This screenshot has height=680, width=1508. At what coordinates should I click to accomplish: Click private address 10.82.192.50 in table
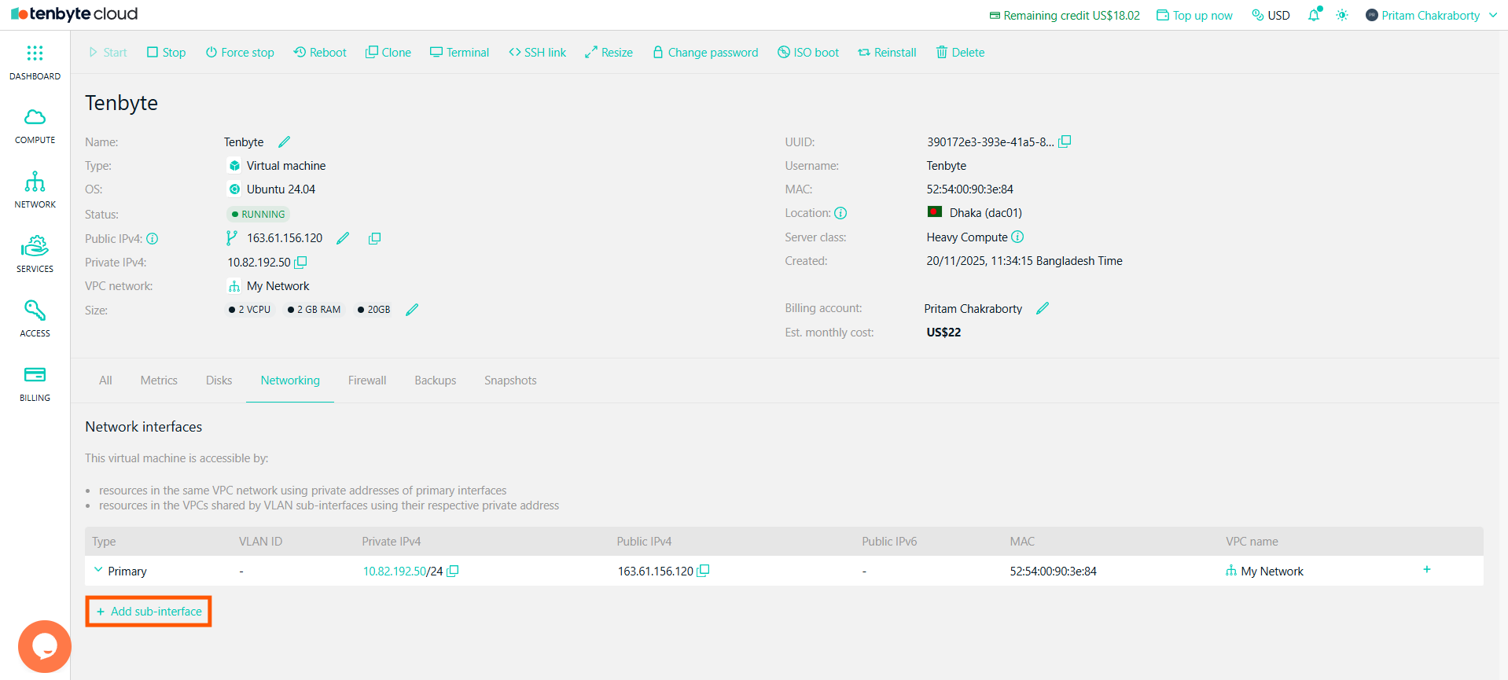pos(395,571)
